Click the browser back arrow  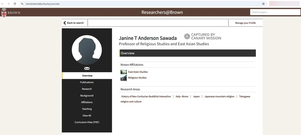3,4
